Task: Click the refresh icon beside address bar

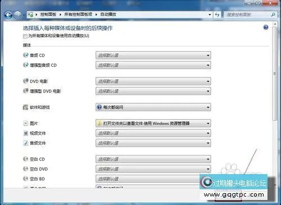Action: point(217,15)
